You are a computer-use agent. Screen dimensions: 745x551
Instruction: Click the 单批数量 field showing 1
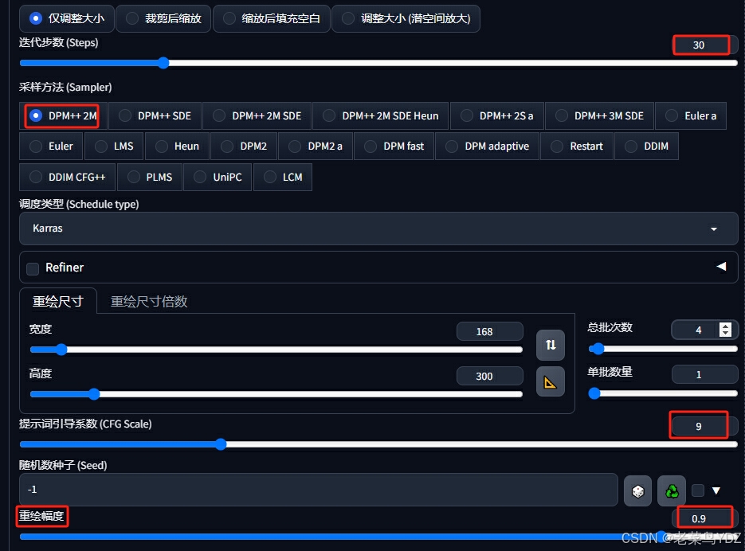(704, 374)
